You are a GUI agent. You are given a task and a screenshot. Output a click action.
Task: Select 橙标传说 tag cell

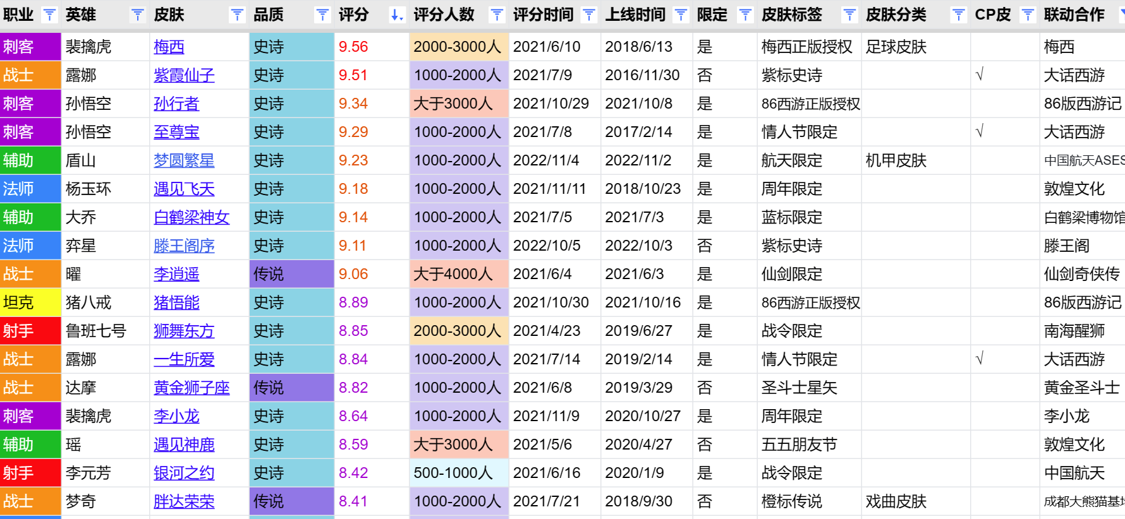(809, 501)
